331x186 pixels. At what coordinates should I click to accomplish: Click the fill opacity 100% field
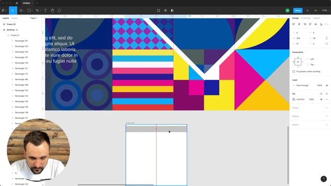coord(311,99)
